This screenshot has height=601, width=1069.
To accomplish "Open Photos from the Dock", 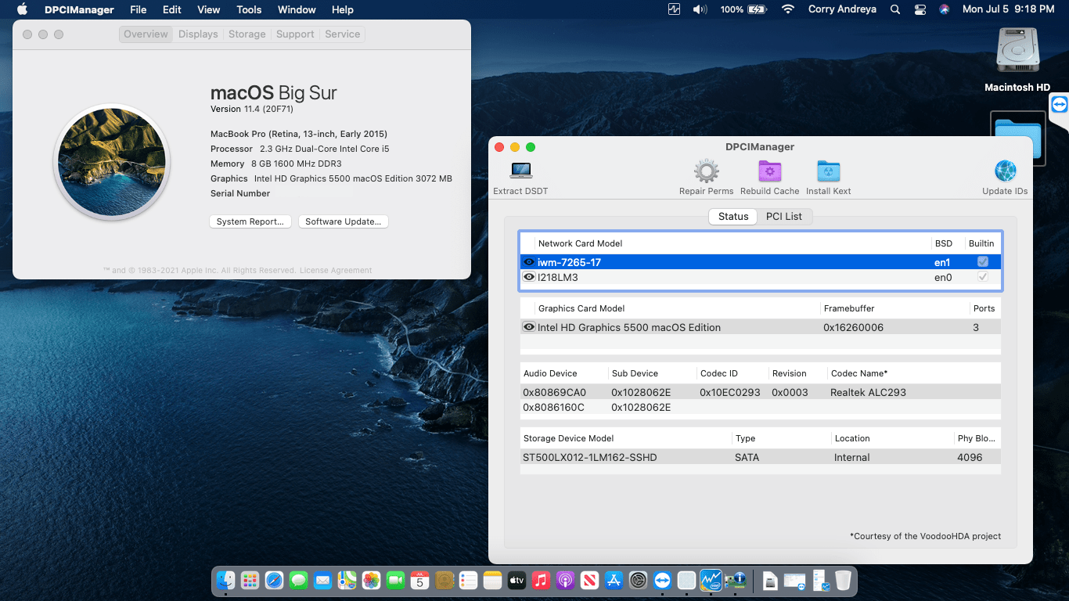I will click(x=371, y=580).
